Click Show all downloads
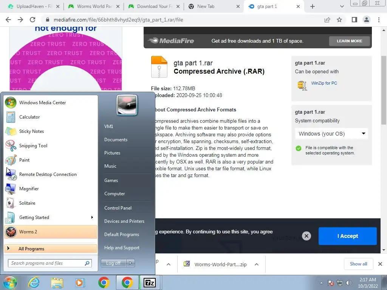This screenshot has width=387, height=290. pyautogui.click(x=358, y=264)
